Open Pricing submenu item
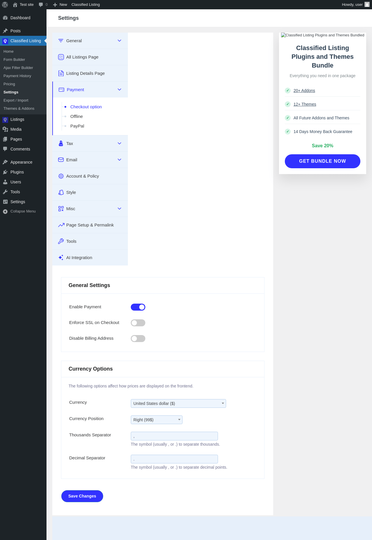The height and width of the screenshot is (540, 372). pos(9,84)
